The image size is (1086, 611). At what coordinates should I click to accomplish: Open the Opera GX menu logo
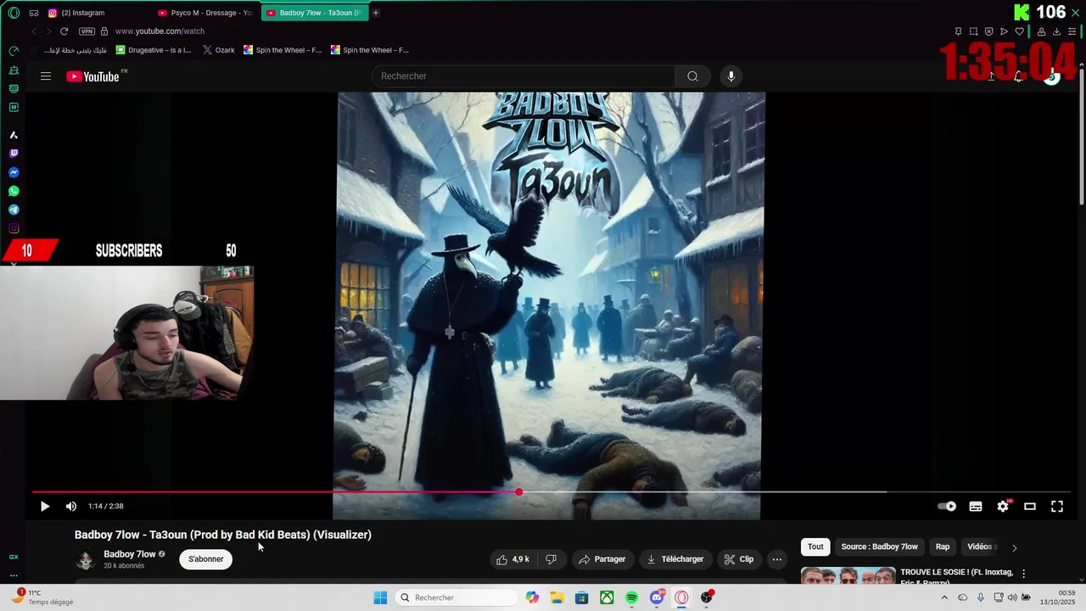click(x=14, y=13)
